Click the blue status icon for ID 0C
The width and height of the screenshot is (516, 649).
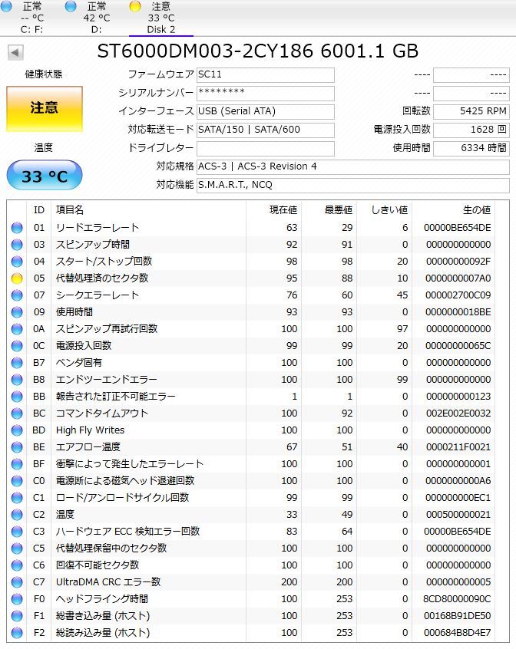[17, 346]
